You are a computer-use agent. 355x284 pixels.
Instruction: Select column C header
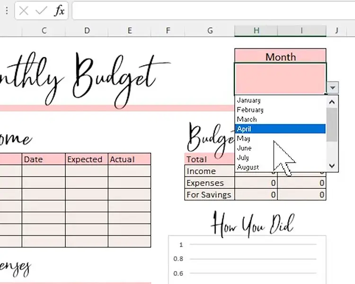coord(44,31)
